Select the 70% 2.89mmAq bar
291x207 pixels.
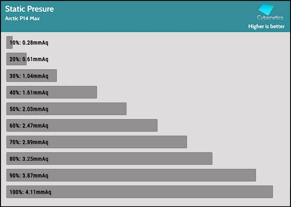point(96,142)
